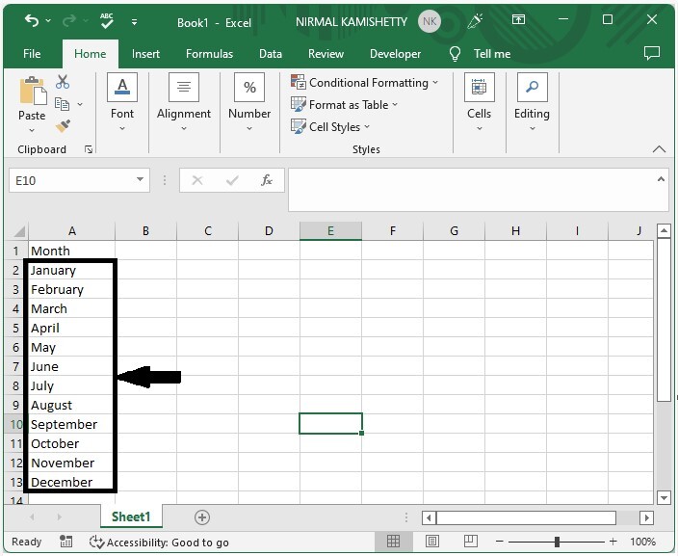
Task: Click the Enter checkmark in formula bar
Action: coord(233,180)
